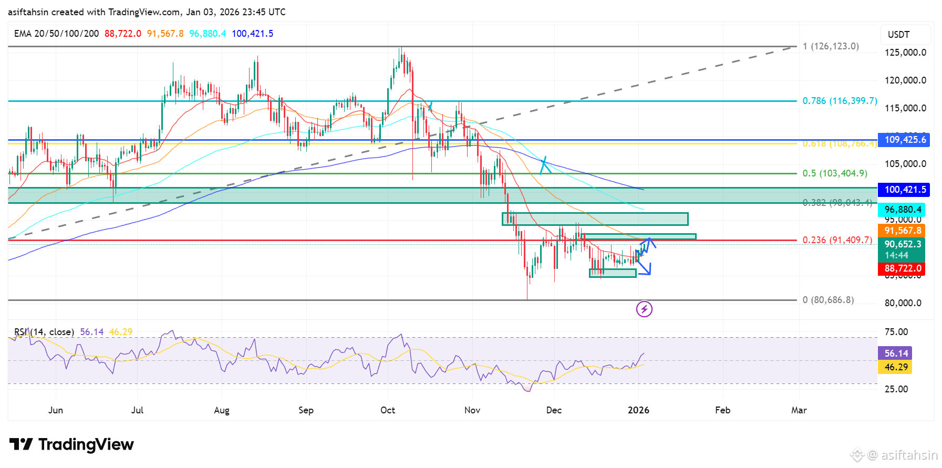Click the TradingView logo at bottom left
This screenshot has width=942, height=468.
(x=71, y=444)
